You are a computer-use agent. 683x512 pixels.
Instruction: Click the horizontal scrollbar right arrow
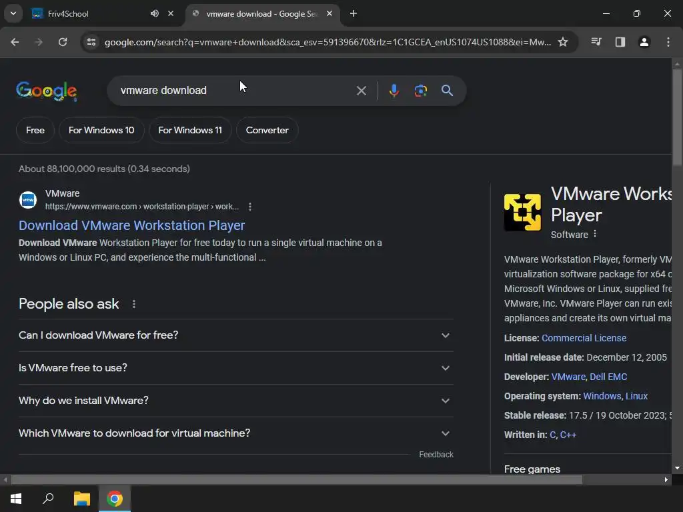pos(666,480)
